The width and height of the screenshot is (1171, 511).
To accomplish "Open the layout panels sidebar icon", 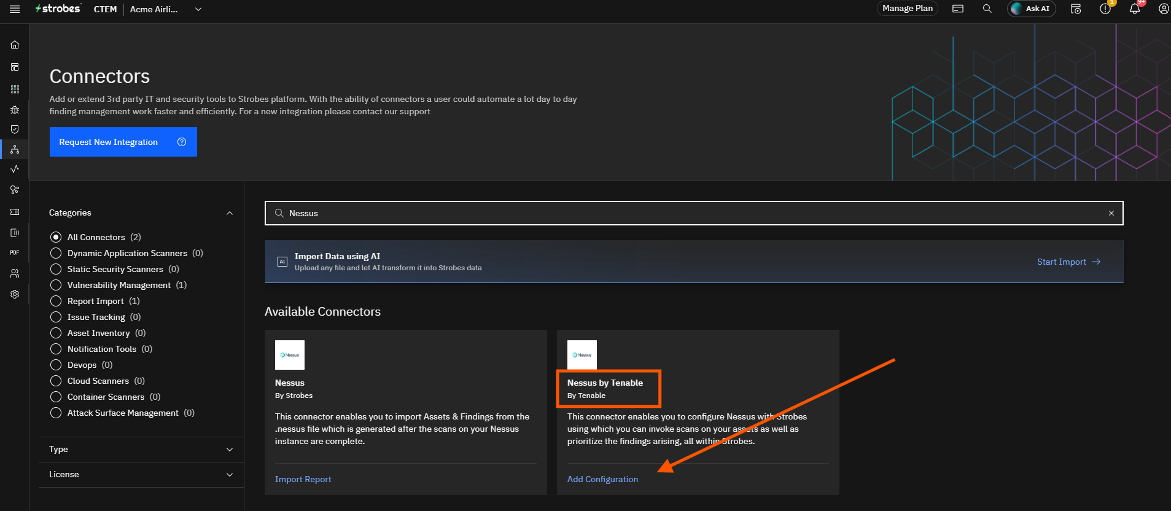I will point(15,67).
